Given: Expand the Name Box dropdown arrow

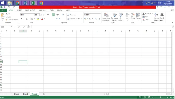Looking at the screenshot, I should point(12,27).
